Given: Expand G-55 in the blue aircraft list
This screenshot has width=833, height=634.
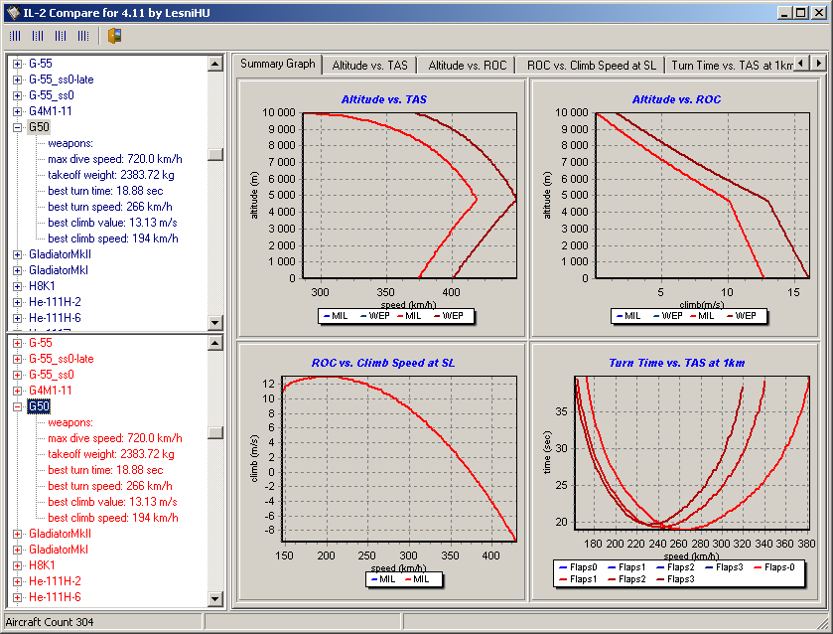Looking at the screenshot, I should [18, 64].
